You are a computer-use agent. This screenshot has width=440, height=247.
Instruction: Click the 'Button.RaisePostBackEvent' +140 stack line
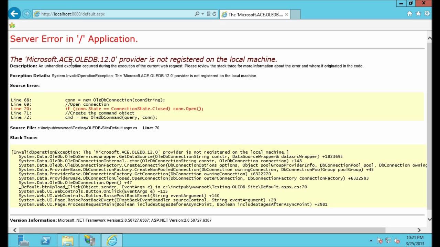[119, 196]
